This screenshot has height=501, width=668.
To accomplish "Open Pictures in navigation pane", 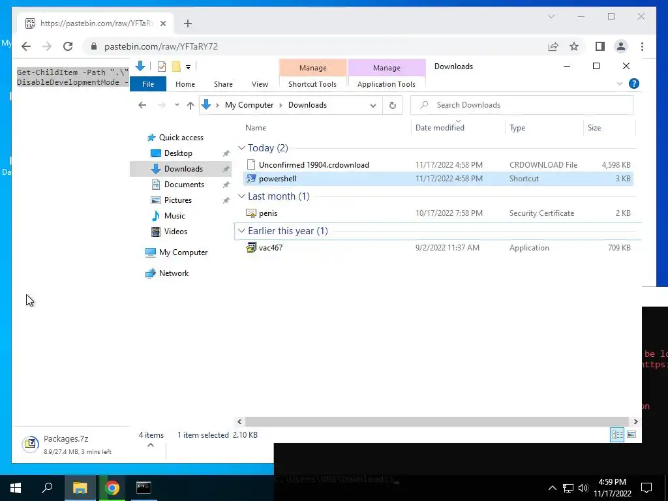I will [177, 200].
